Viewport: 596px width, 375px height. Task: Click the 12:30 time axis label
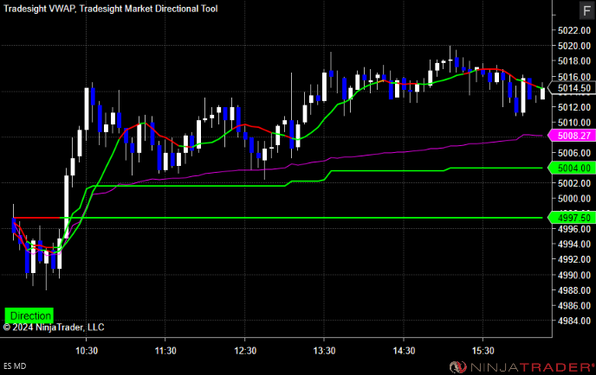coord(245,351)
